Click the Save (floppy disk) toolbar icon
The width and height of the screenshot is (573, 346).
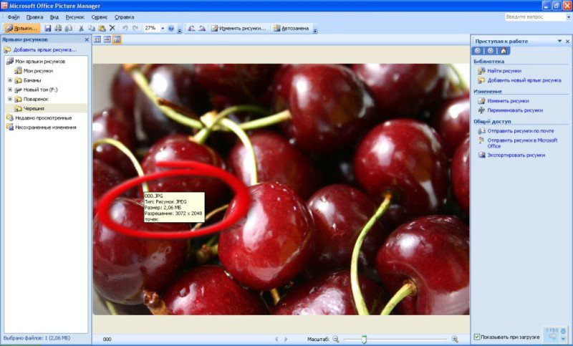click(48, 28)
